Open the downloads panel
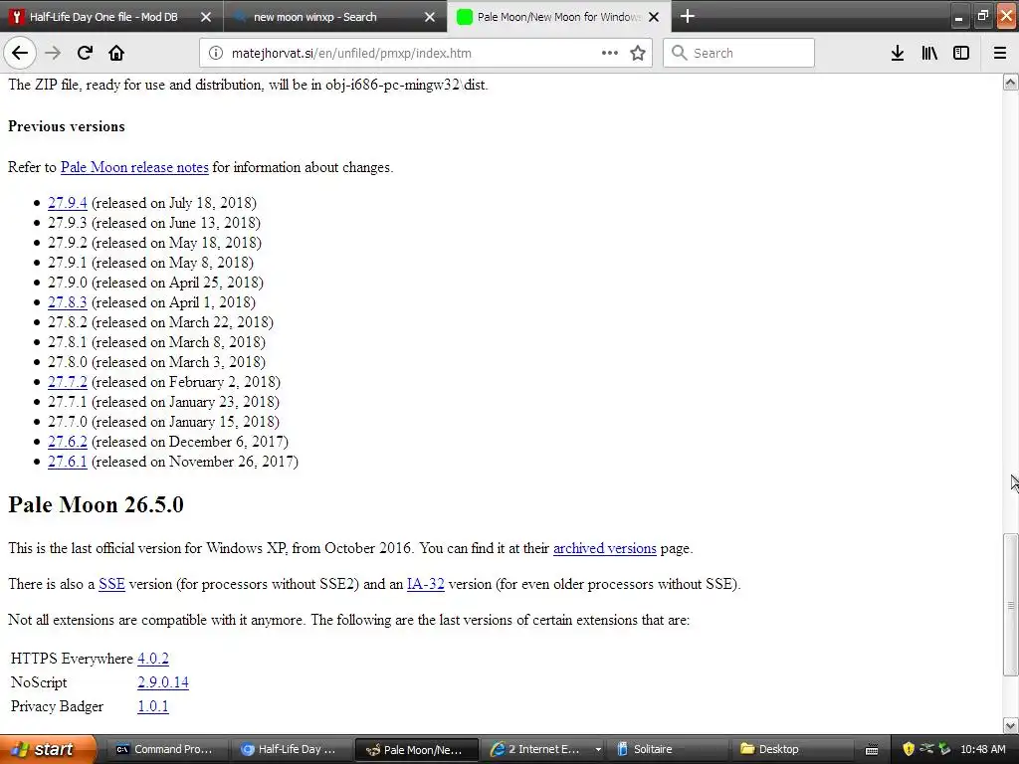Screen dimensions: 1019x764 pyautogui.click(x=898, y=53)
